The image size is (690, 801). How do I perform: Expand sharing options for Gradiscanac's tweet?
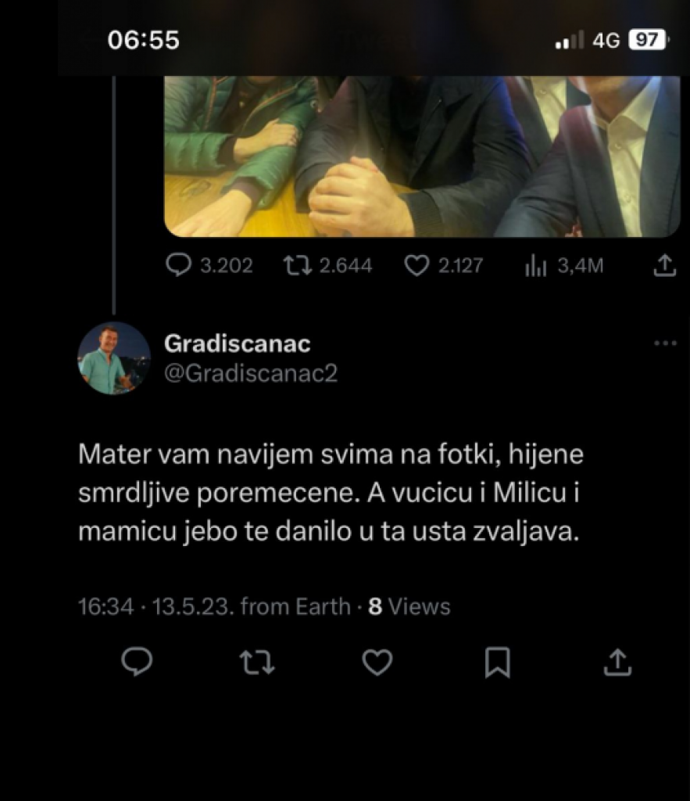click(618, 664)
